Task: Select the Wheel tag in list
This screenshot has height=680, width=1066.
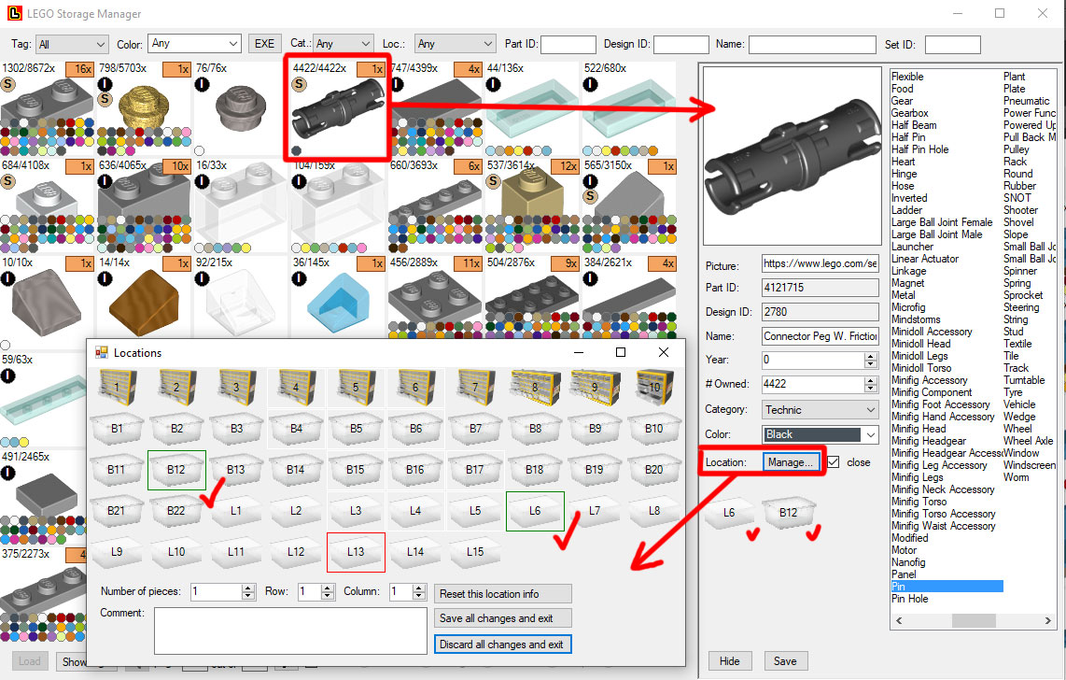Action: coord(1017,429)
